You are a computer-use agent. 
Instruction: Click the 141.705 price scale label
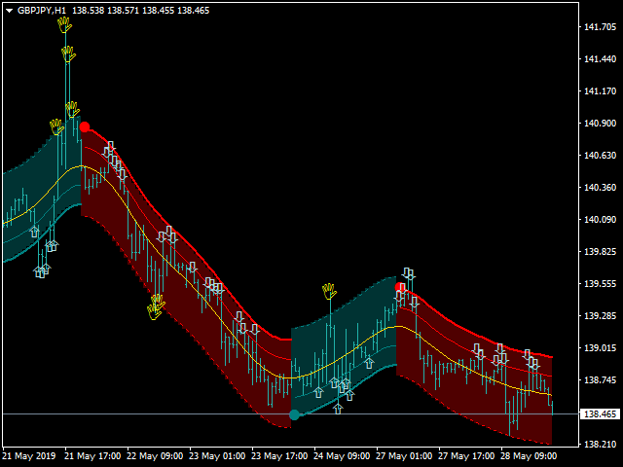pos(598,27)
